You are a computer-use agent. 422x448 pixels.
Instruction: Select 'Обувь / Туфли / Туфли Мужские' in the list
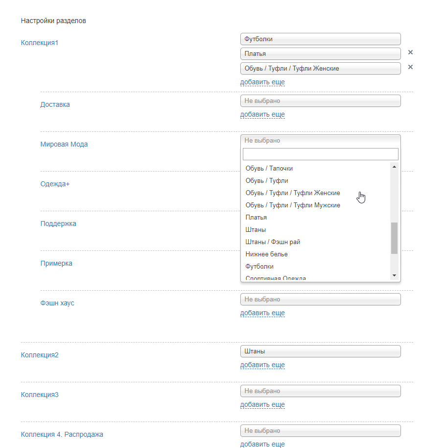click(293, 205)
